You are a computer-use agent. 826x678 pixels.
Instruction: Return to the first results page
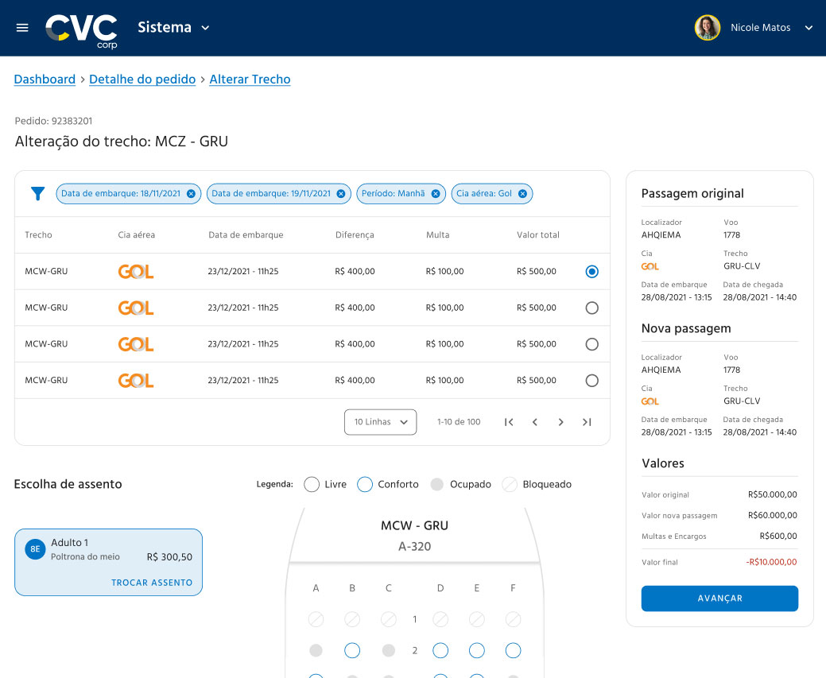pyautogui.click(x=509, y=422)
